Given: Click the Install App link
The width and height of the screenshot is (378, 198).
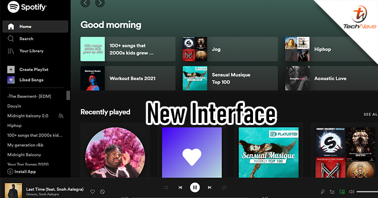Looking at the screenshot, I should 25,172.
